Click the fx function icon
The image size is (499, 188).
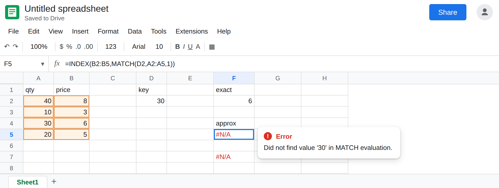coord(57,64)
